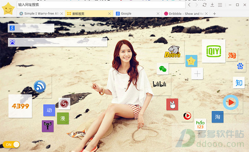
Task: Open the Zhihu 知 tile
Action: click(239, 82)
